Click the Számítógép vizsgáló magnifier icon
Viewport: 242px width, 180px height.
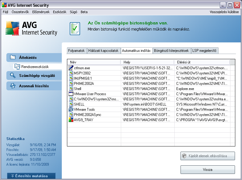point(13,75)
